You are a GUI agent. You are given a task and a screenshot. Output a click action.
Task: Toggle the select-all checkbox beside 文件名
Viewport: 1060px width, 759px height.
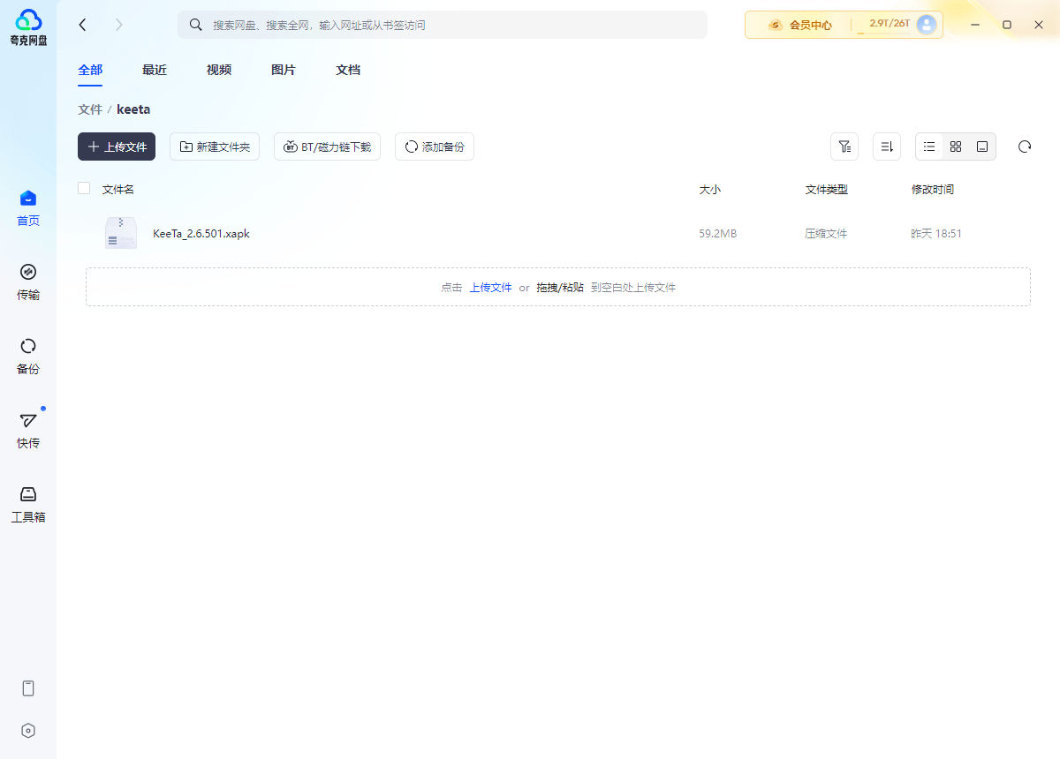[84, 188]
